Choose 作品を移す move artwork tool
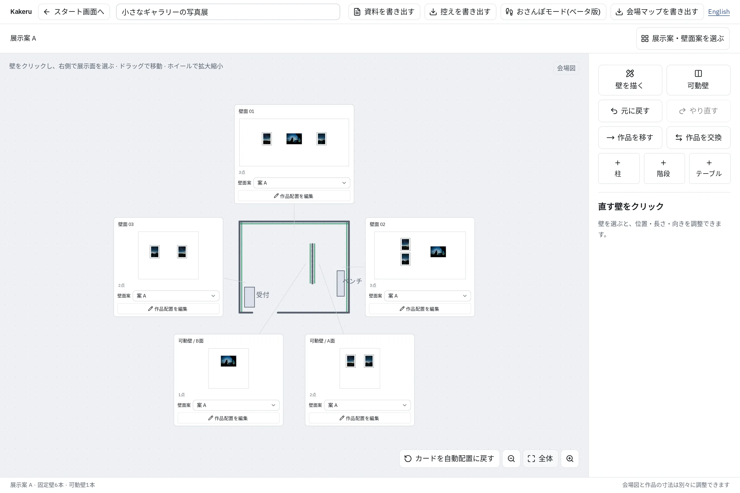The height and width of the screenshot is (493, 740). point(630,137)
